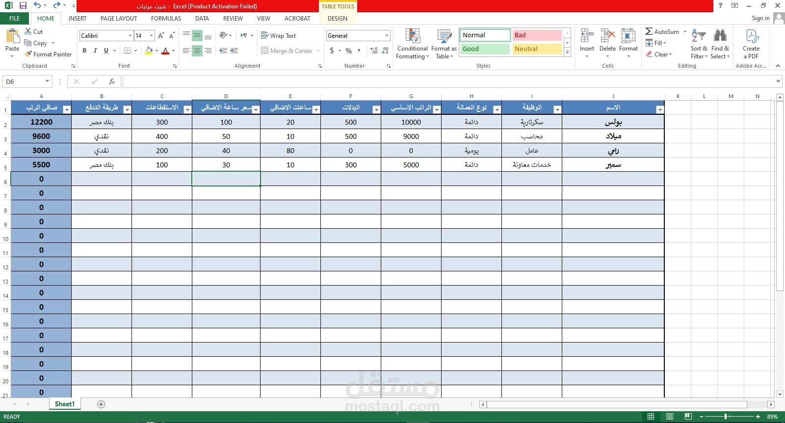Switch to the PAGE LAYOUT tab
The height and width of the screenshot is (423, 785).
pyautogui.click(x=119, y=19)
